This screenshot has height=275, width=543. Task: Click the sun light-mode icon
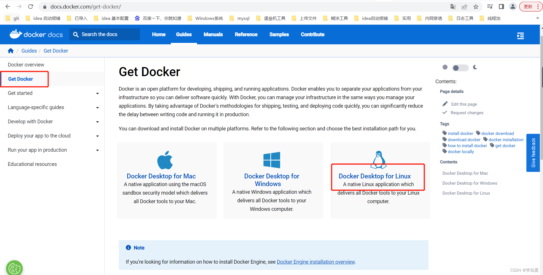[x=445, y=67]
